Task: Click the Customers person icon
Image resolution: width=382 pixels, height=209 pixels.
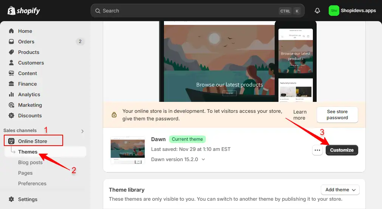Action: pos(11,63)
